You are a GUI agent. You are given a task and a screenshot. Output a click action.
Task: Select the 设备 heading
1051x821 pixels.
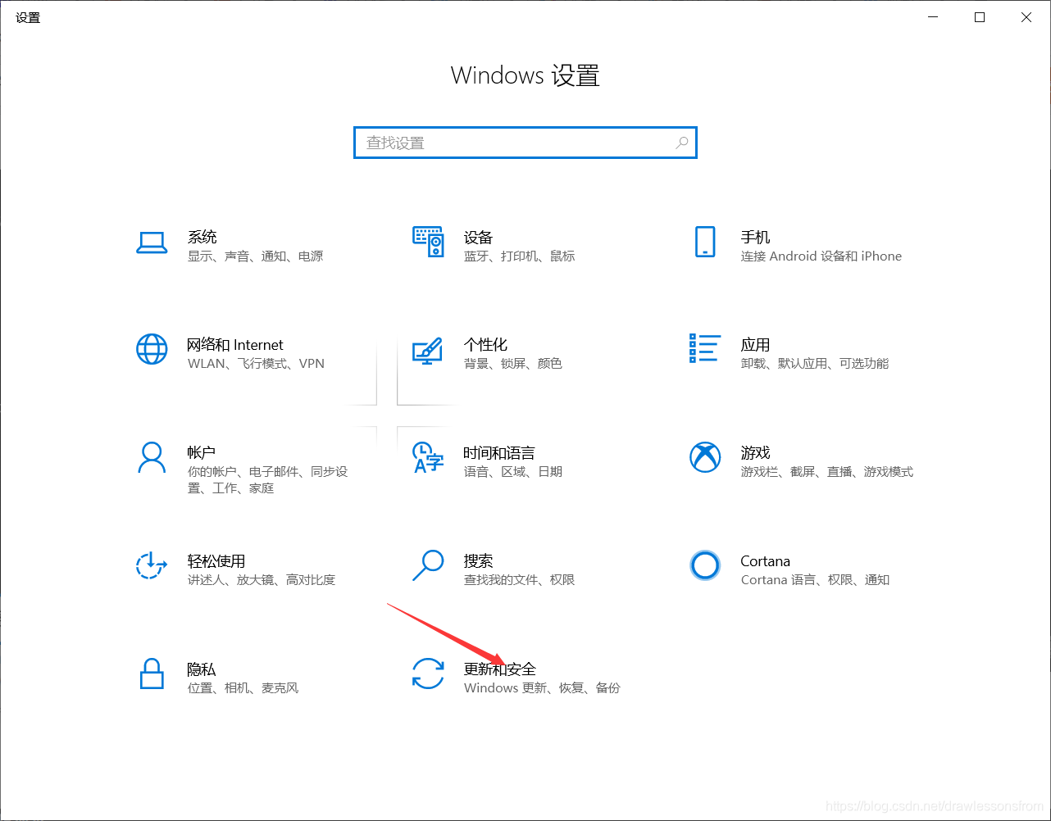point(478,238)
